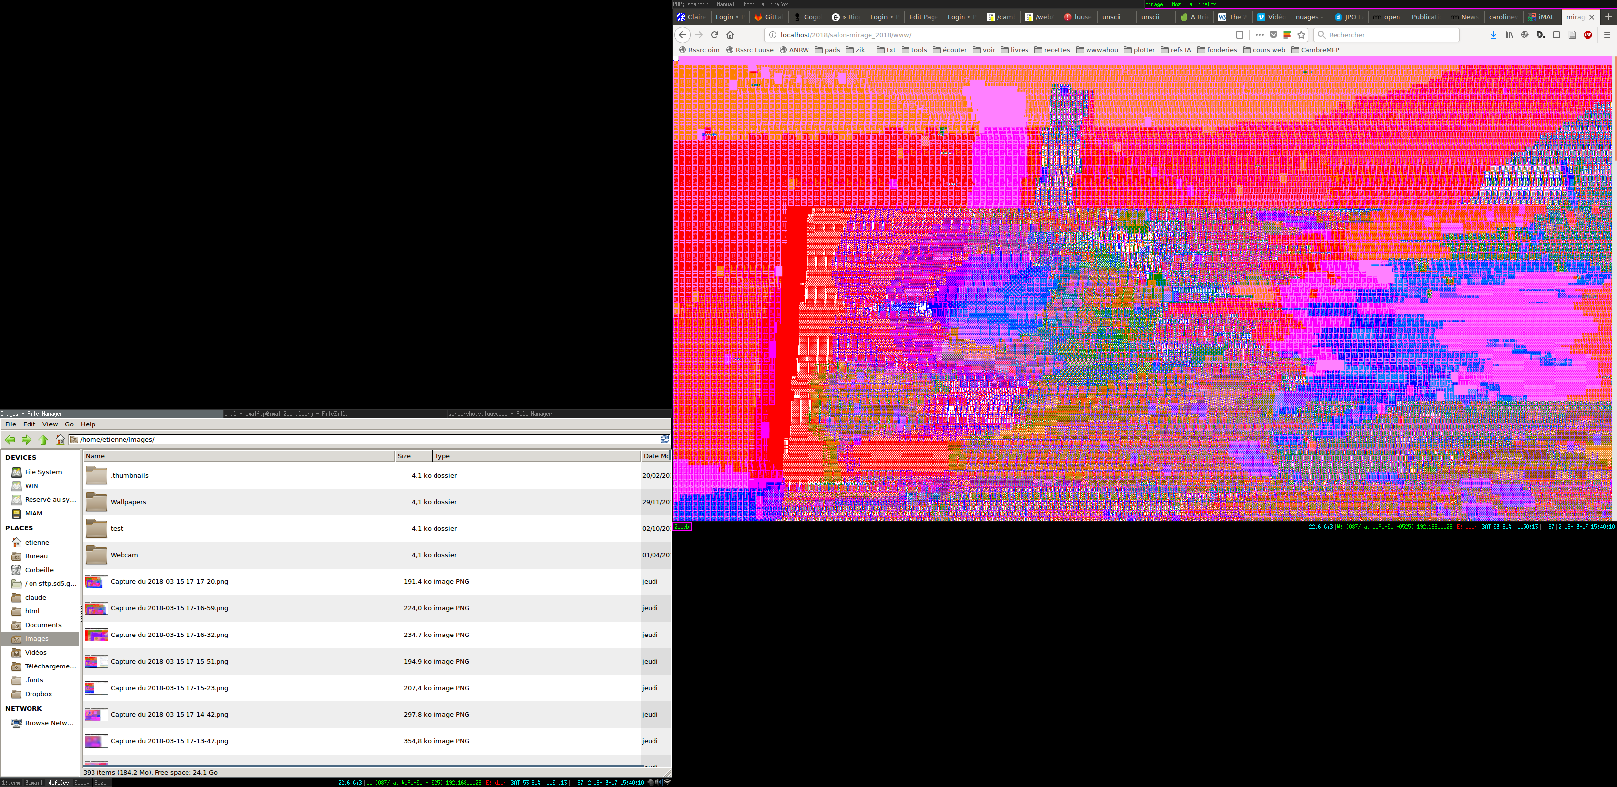
Task: Reload the folder via refresh icon beside path
Action: point(664,439)
